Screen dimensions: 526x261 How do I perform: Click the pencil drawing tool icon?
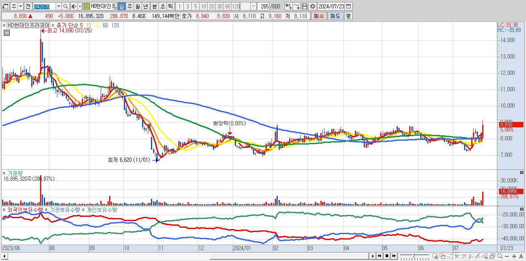click(x=478, y=256)
